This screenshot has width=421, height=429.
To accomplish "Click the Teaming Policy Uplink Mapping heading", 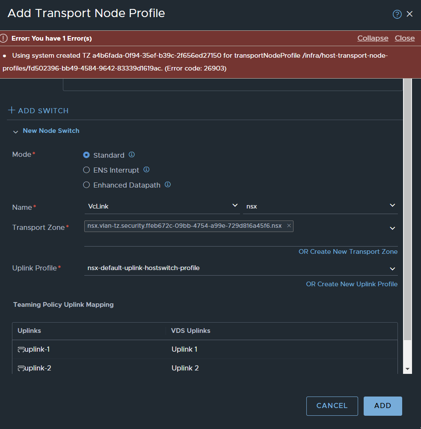I will tap(63, 305).
